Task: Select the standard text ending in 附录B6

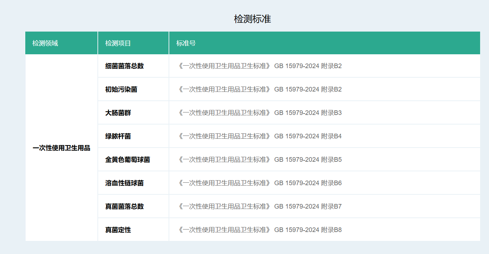Action: coord(260,183)
